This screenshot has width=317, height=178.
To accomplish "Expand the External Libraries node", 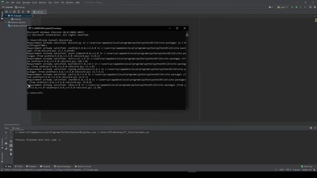I will 6,22.
